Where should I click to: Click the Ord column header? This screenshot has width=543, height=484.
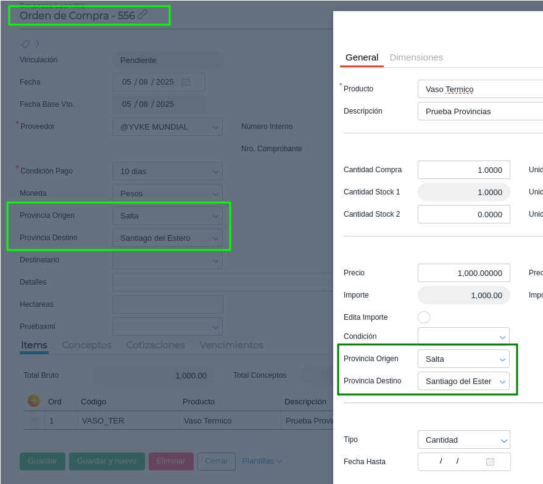pyautogui.click(x=55, y=401)
